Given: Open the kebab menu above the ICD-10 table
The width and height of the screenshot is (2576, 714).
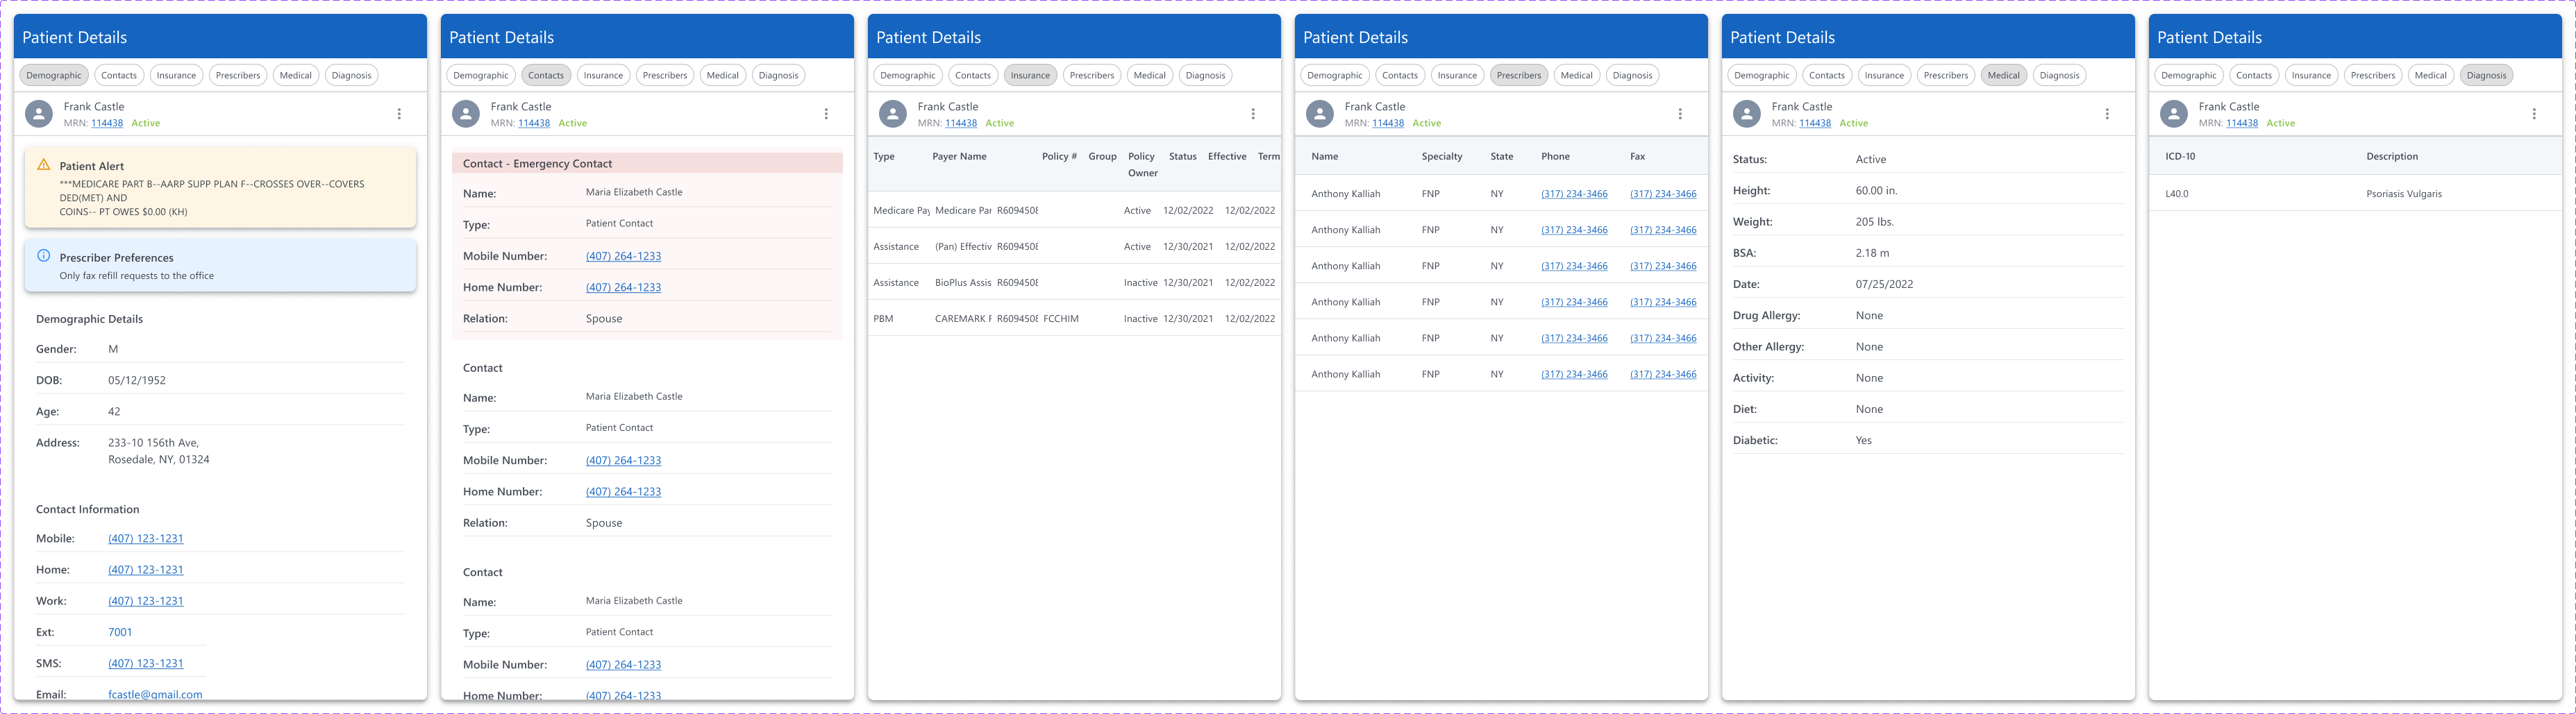Looking at the screenshot, I should [2533, 114].
